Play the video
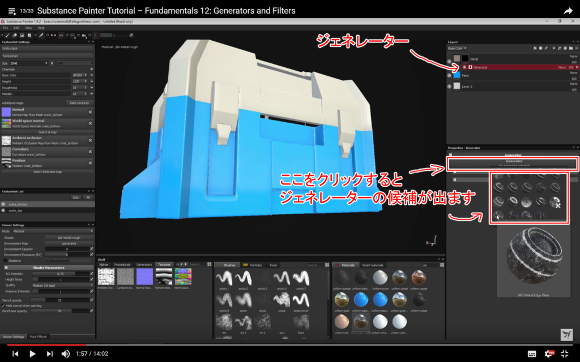 tap(32, 354)
